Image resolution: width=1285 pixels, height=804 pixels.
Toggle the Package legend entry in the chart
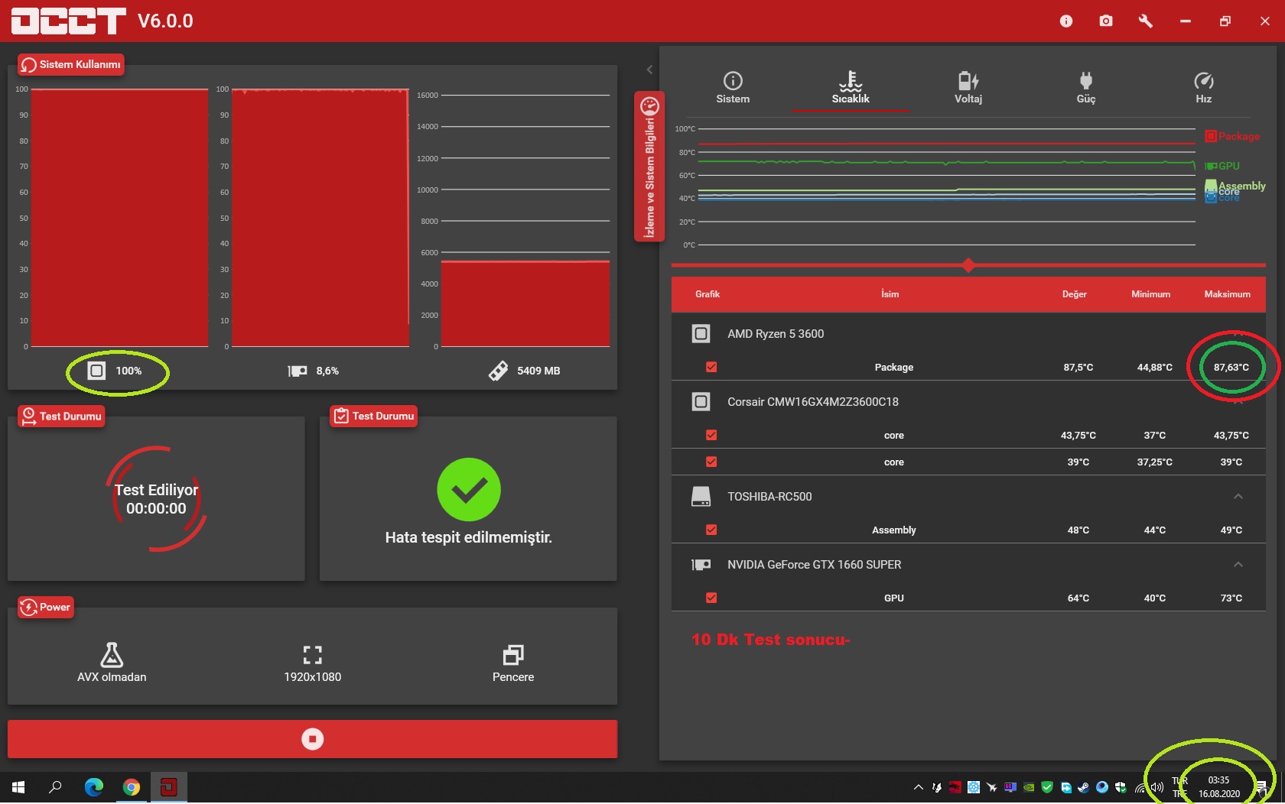click(1232, 136)
